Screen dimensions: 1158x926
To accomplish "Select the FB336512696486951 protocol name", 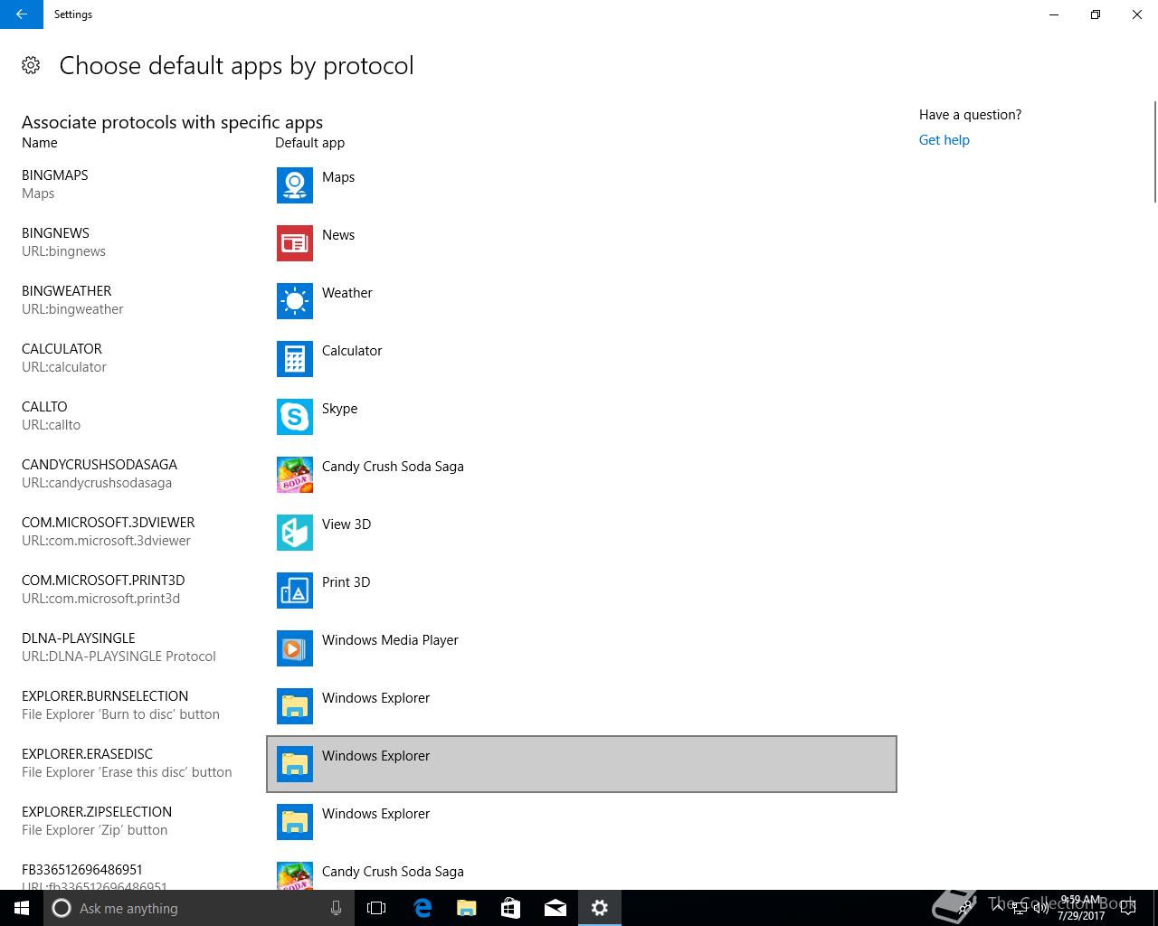I will (82, 870).
